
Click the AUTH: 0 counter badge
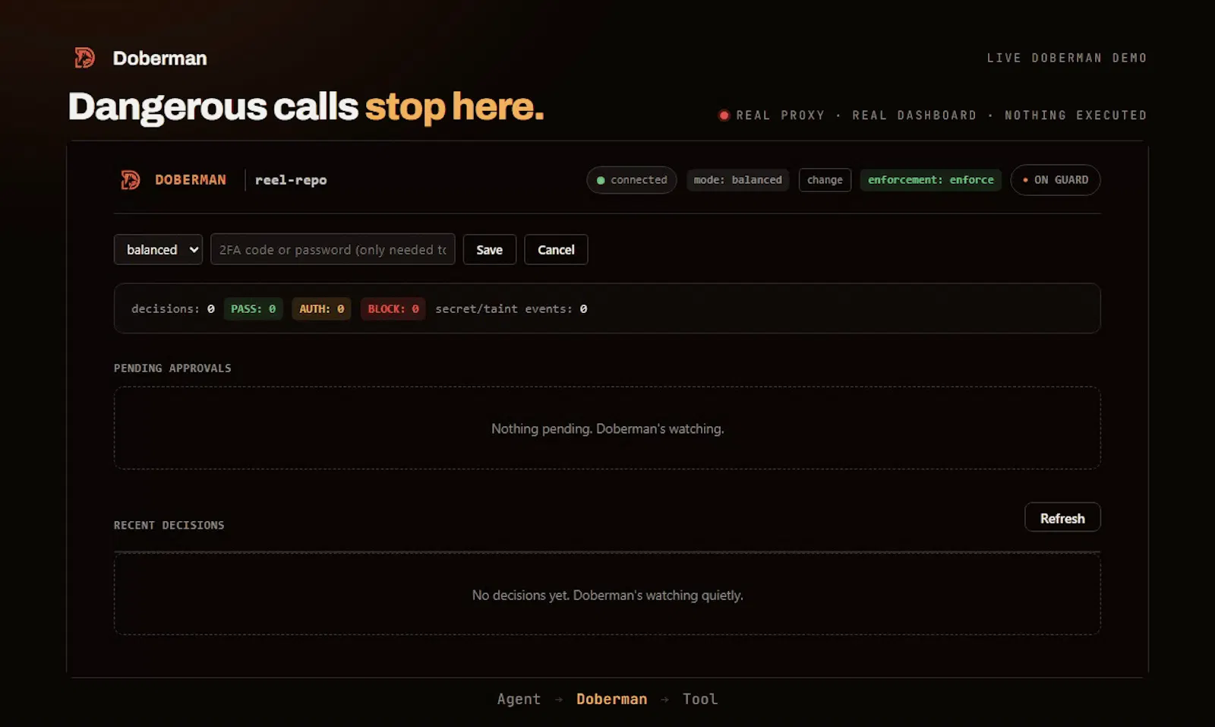coord(321,308)
